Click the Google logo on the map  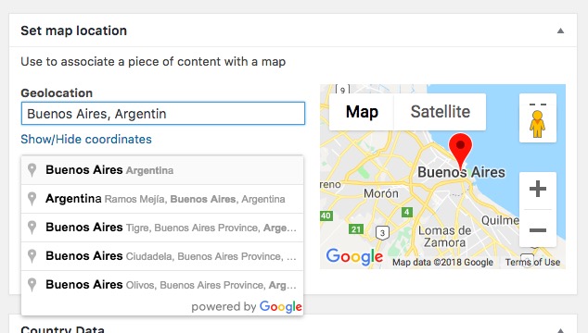coord(354,256)
